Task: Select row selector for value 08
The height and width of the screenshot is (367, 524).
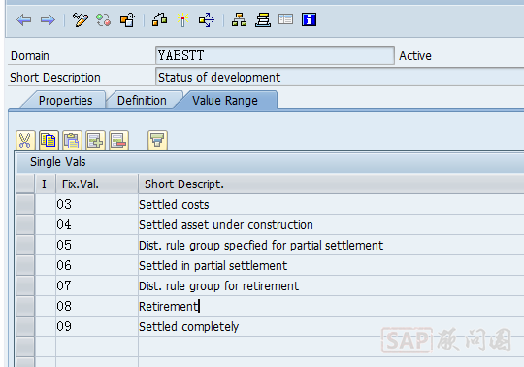Action: 25,306
